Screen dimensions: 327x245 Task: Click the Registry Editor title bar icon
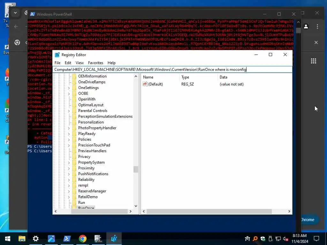pyautogui.click(x=57, y=55)
